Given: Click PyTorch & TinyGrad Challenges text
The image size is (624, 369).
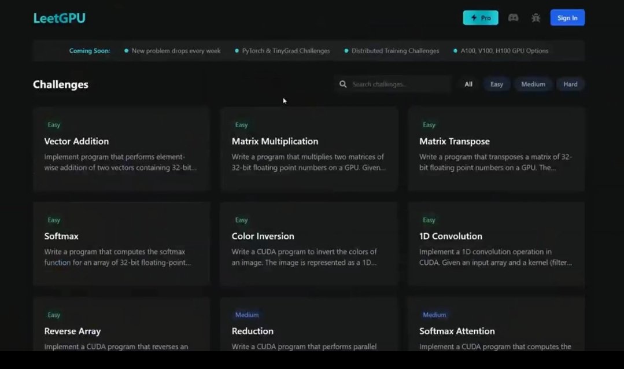Looking at the screenshot, I should (x=286, y=51).
